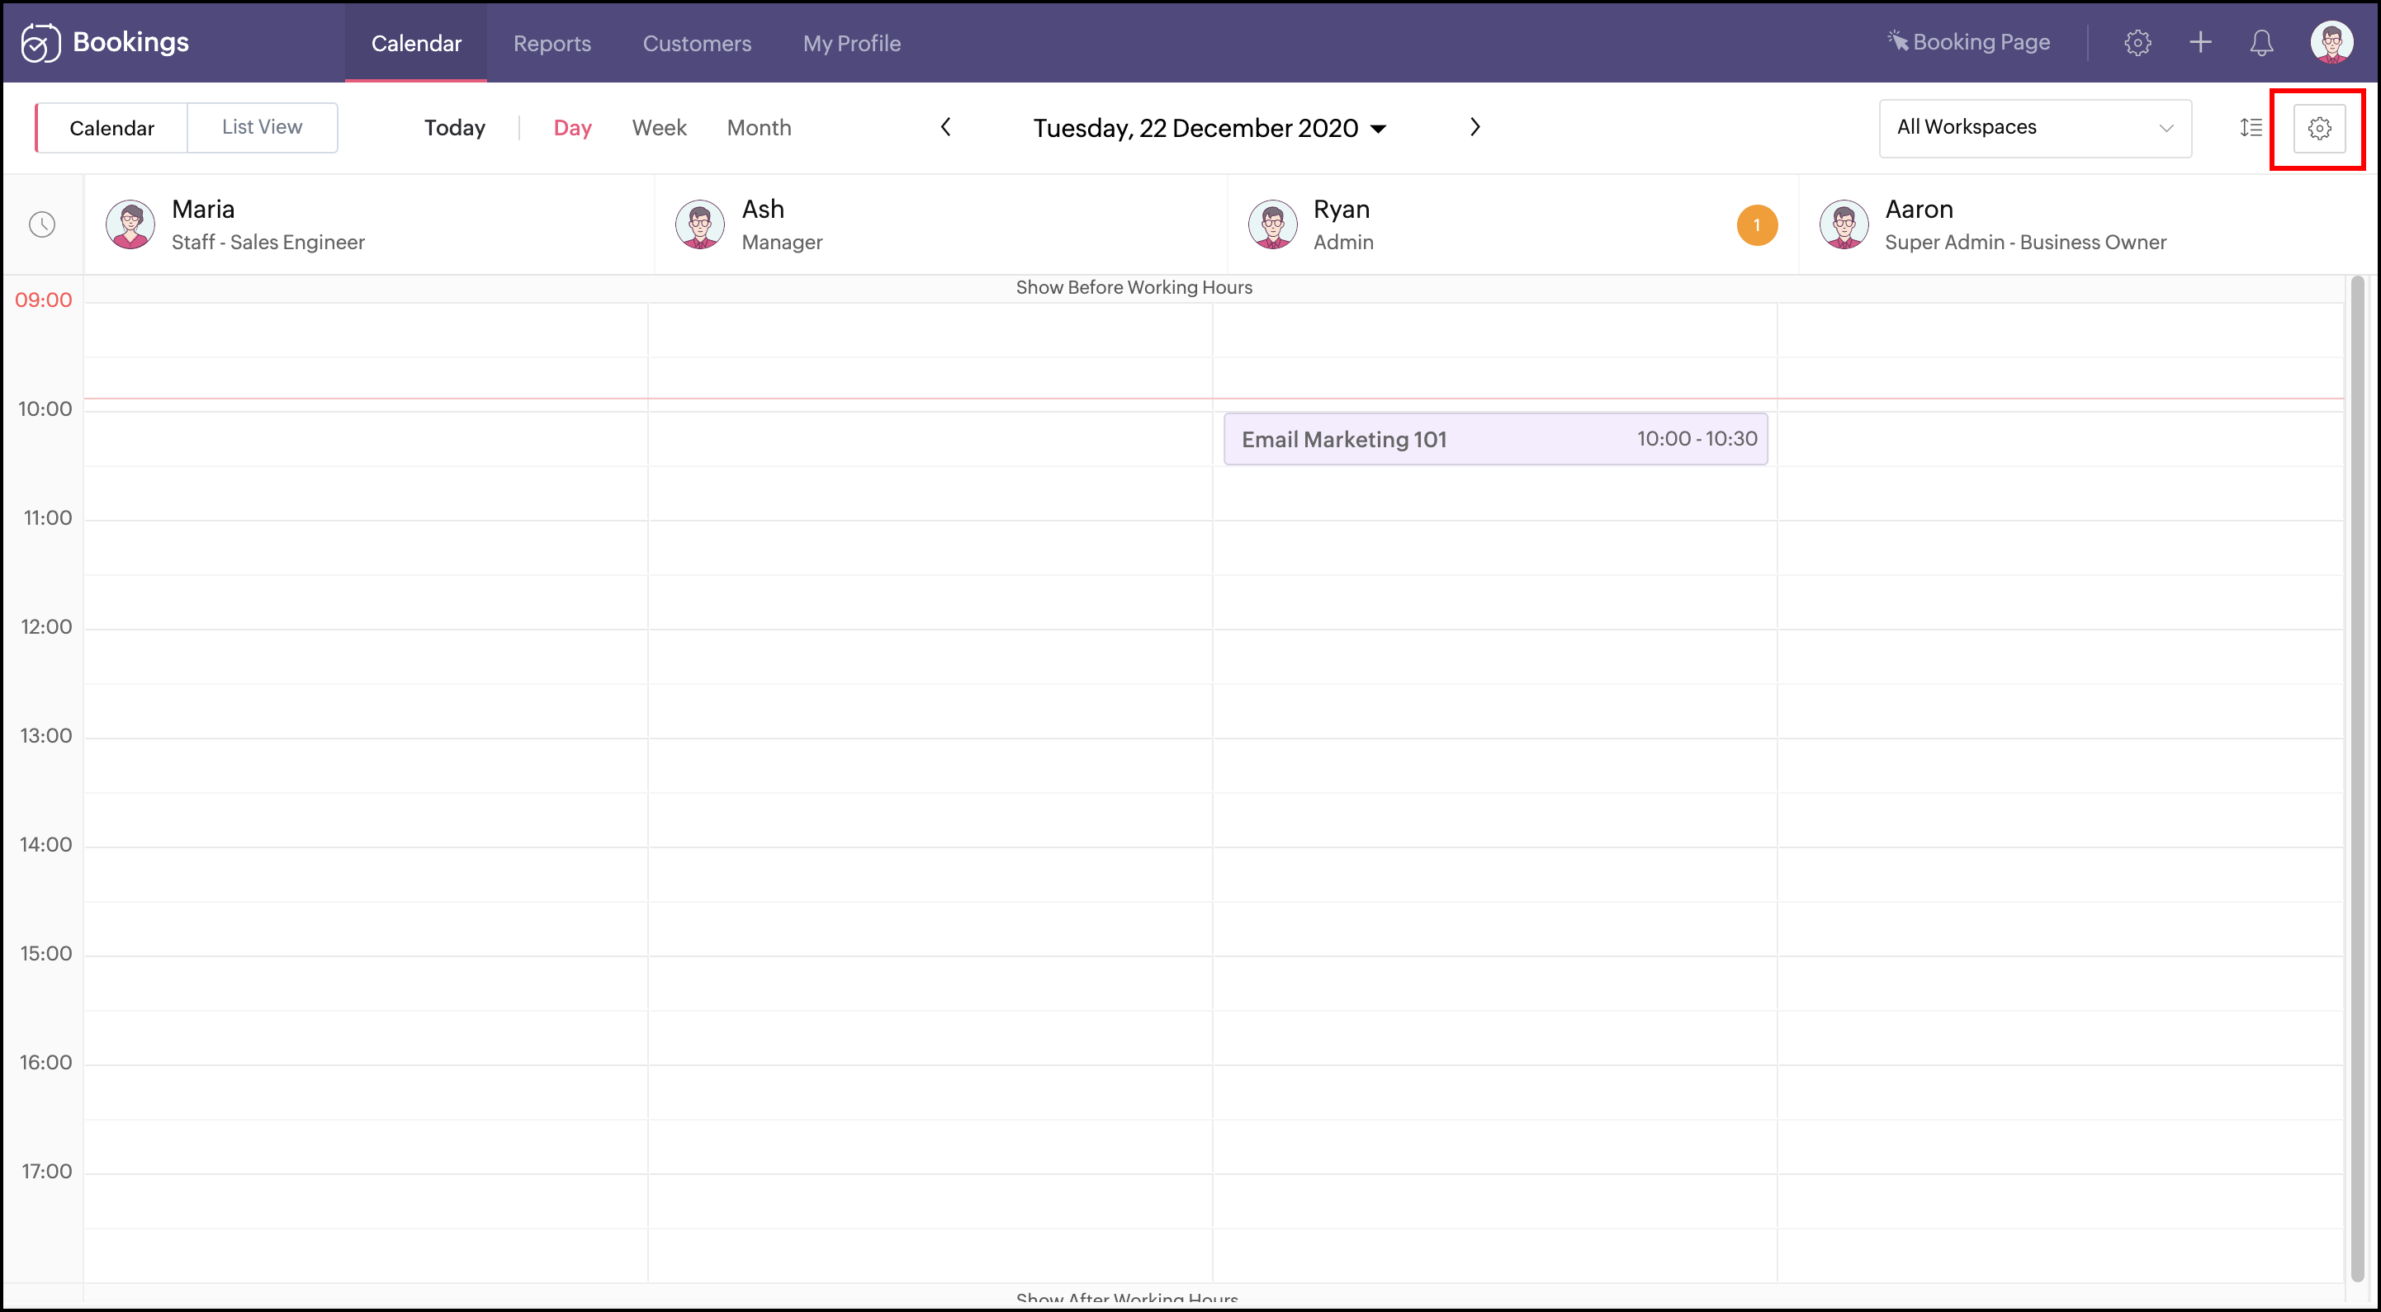The width and height of the screenshot is (2381, 1312).
Task: Open the Reports tab
Action: (551, 44)
